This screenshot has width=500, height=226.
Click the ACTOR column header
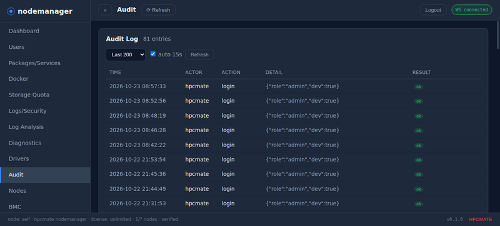pyautogui.click(x=194, y=73)
